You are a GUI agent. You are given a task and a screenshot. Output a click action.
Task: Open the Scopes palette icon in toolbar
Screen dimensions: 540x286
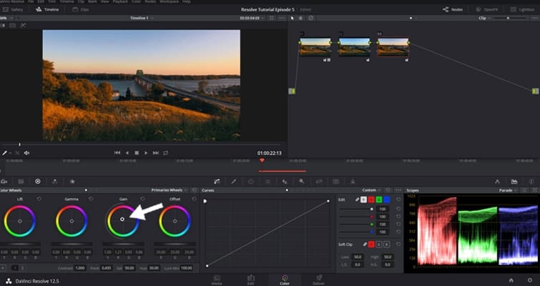(514, 182)
